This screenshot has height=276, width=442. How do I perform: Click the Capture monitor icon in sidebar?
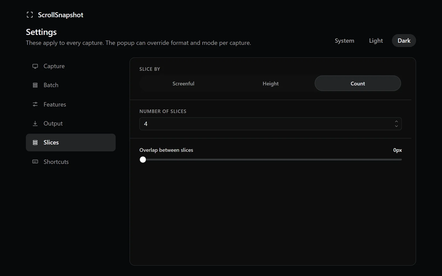(35, 66)
